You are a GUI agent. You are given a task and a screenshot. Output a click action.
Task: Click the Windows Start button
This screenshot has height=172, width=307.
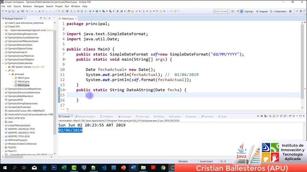tap(5, 168)
